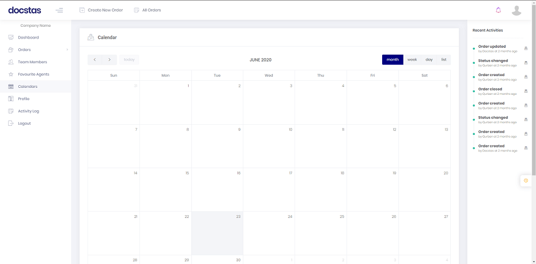The image size is (536, 264).
Task: Switch calendar to list view
Action: 444,59
